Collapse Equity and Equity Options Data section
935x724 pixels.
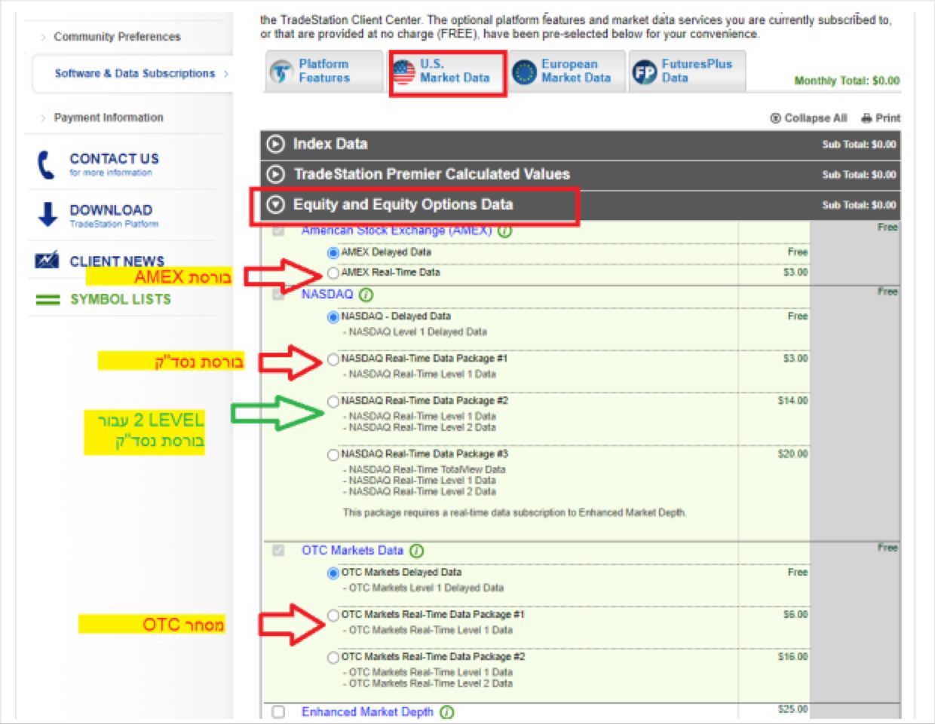coord(276,204)
